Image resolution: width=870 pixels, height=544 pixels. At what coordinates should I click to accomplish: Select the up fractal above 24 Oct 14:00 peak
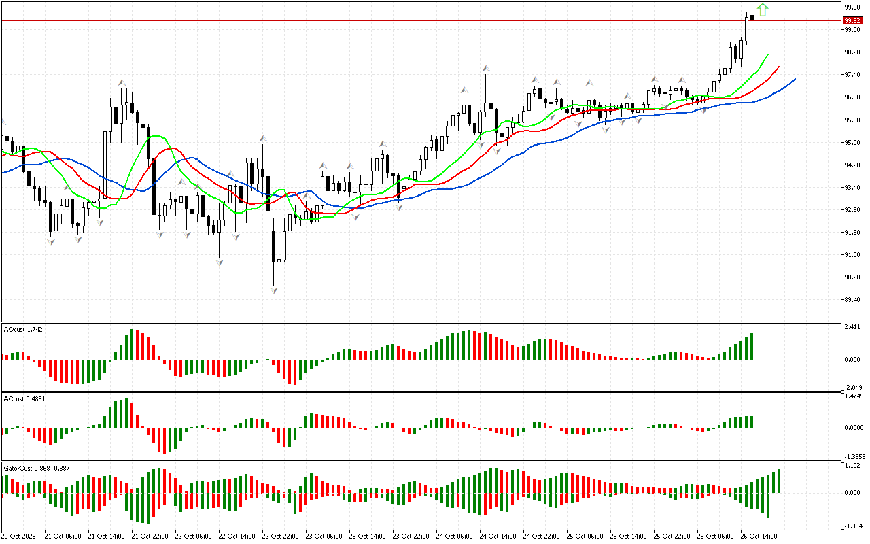(x=486, y=69)
